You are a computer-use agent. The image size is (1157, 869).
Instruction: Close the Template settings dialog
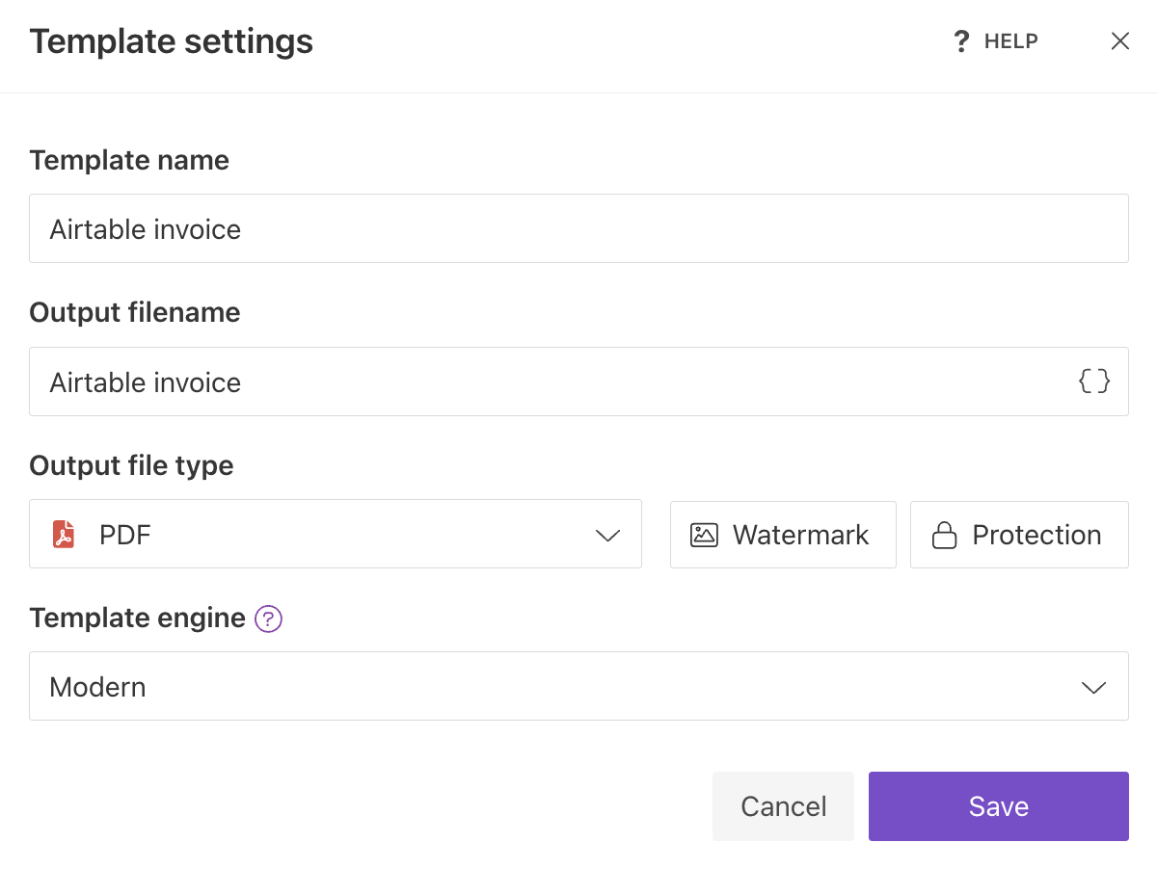pos(1119,40)
